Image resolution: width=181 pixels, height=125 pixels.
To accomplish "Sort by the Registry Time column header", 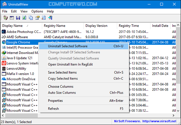I will point(133,26).
